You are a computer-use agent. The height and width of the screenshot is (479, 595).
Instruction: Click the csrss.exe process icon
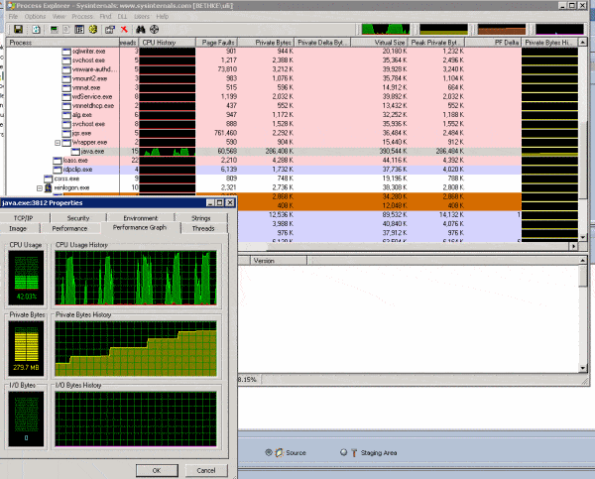coord(49,179)
